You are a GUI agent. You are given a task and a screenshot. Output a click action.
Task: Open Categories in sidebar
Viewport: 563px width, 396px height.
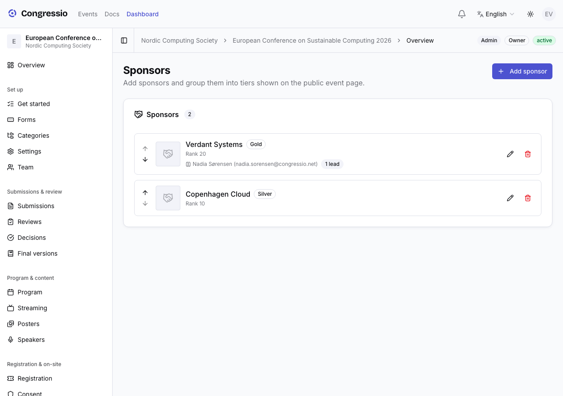point(56,136)
